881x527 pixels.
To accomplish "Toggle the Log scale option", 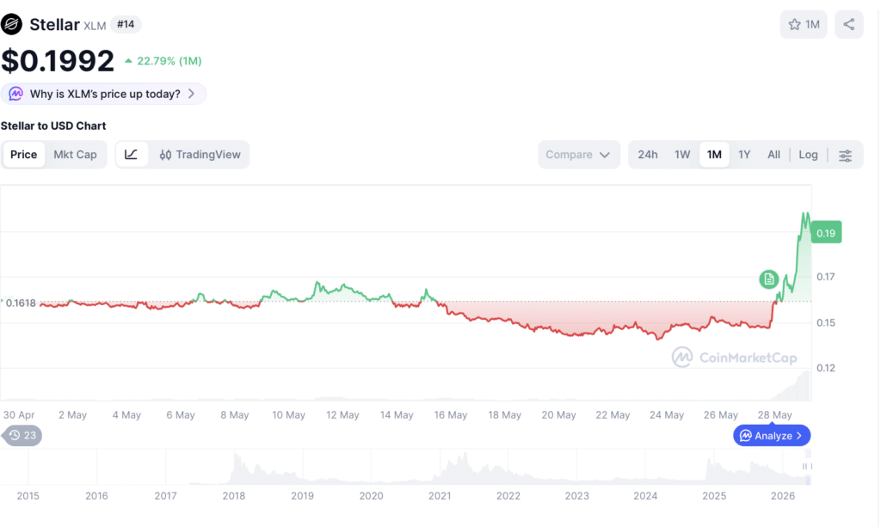I will [x=808, y=155].
